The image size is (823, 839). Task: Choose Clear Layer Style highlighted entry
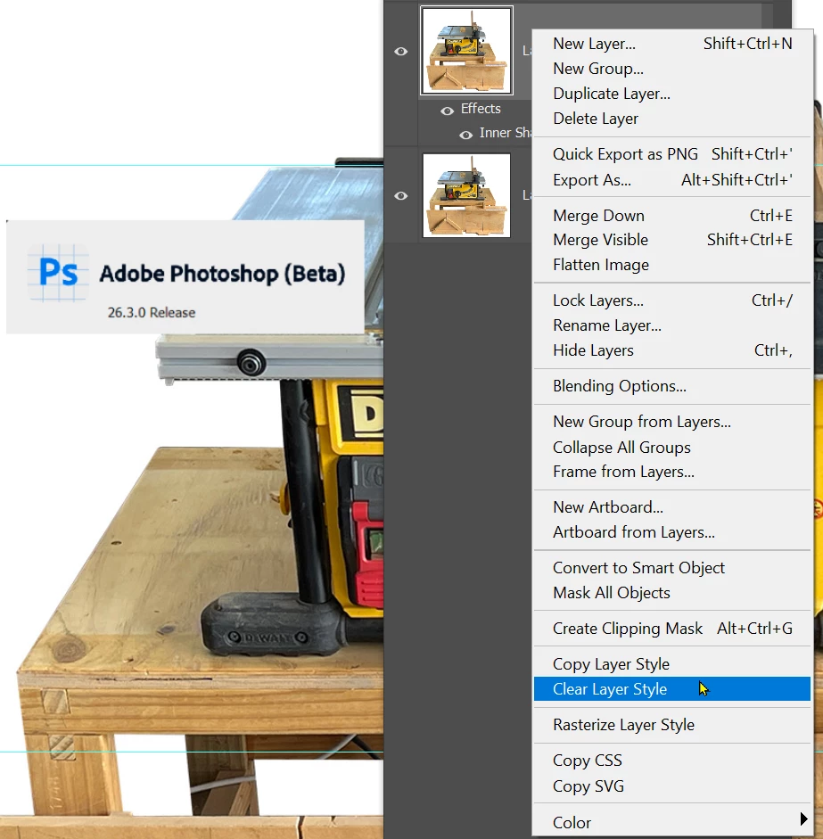(x=671, y=689)
